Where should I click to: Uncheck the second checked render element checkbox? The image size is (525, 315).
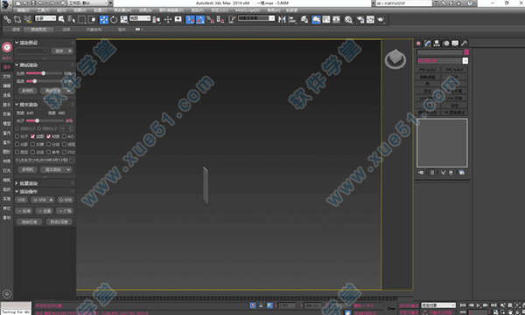[48, 136]
